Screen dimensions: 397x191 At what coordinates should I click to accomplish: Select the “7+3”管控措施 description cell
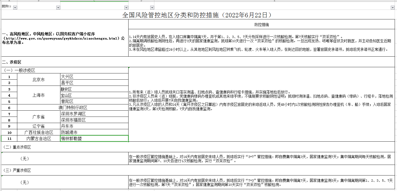(x=261, y=182)
